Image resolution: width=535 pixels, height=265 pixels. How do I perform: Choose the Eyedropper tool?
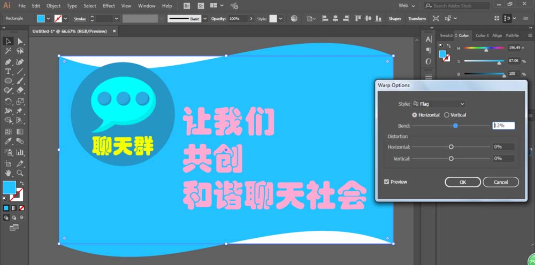pyautogui.click(x=8, y=141)
